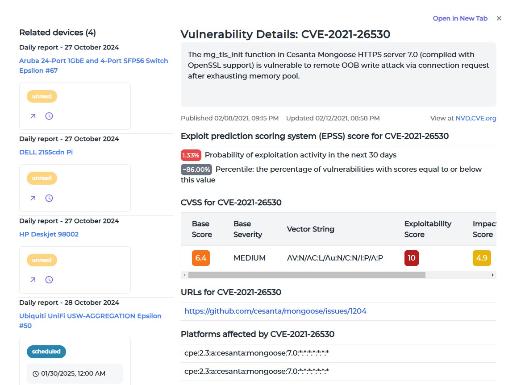Click the scheduled status badge
Viewport: 521px width, 385px height.
46,352
